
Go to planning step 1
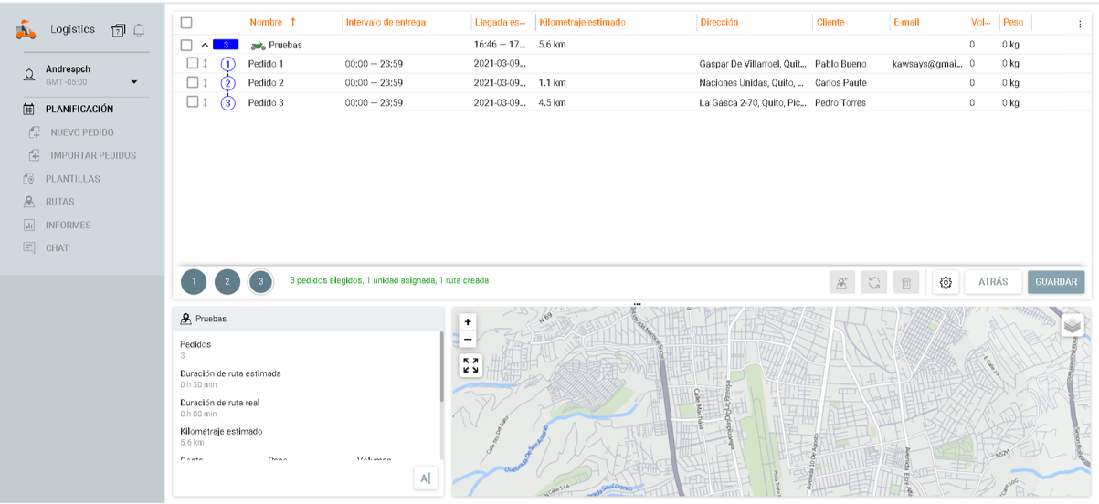tap(194, 281)
